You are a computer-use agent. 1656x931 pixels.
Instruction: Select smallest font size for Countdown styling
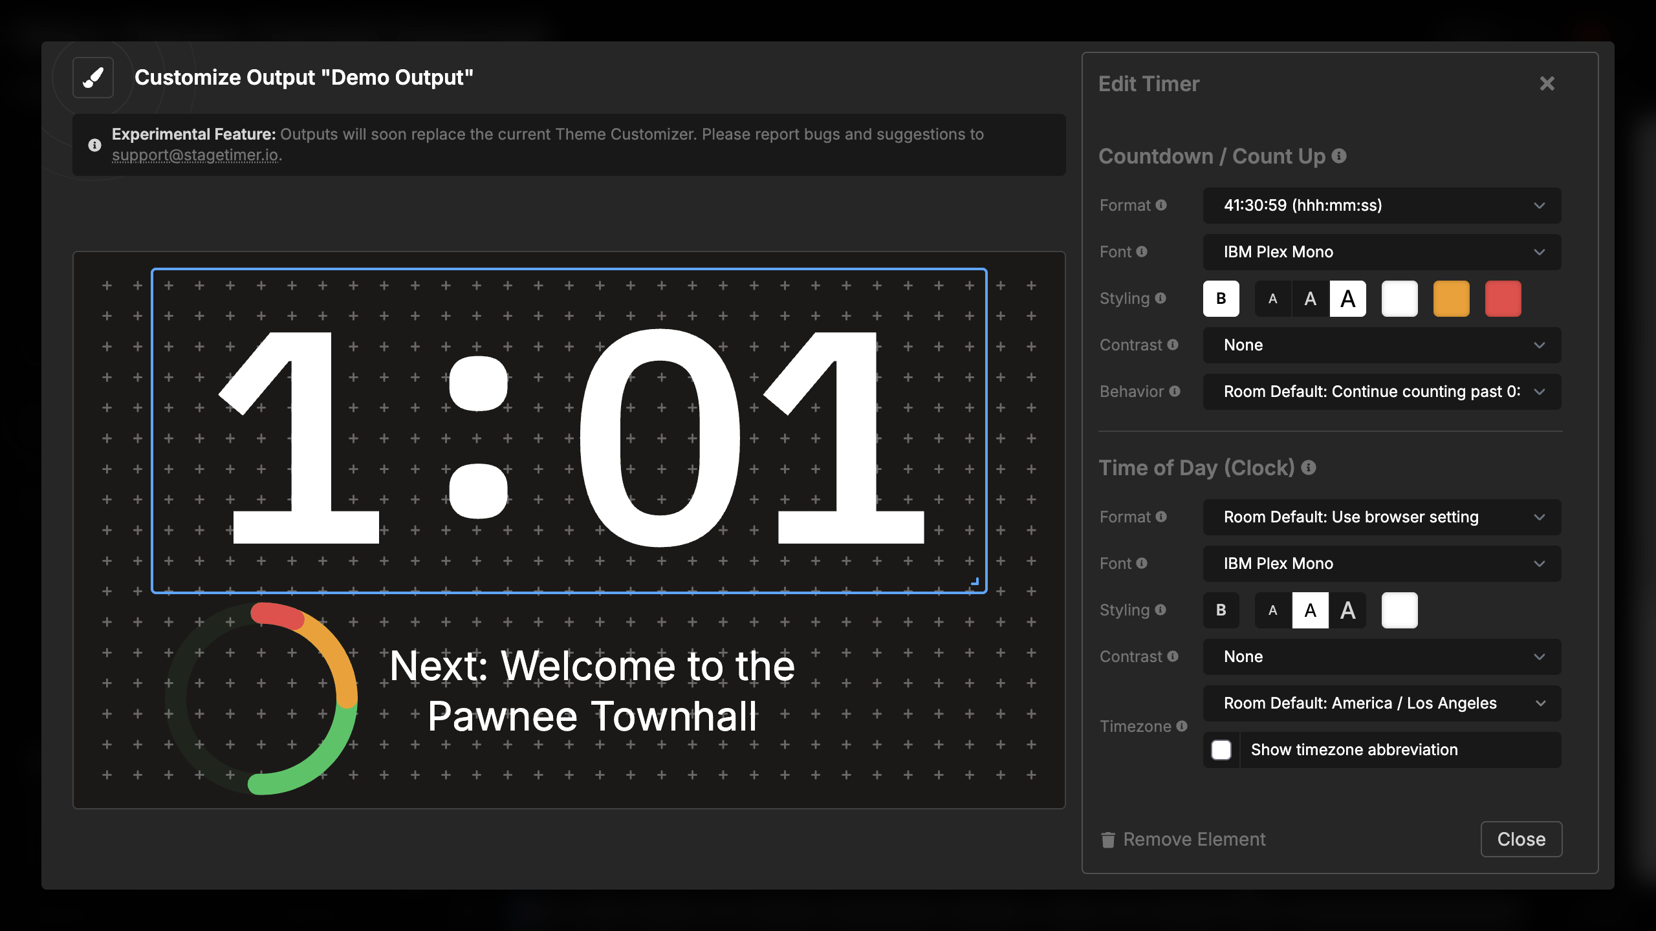point(1272,299)
